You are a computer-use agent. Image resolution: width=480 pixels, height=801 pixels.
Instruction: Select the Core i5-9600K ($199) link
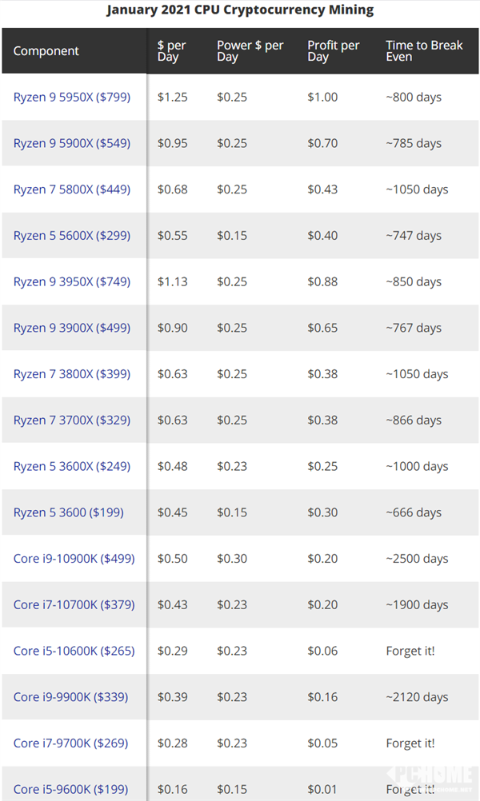coord(70,790)
